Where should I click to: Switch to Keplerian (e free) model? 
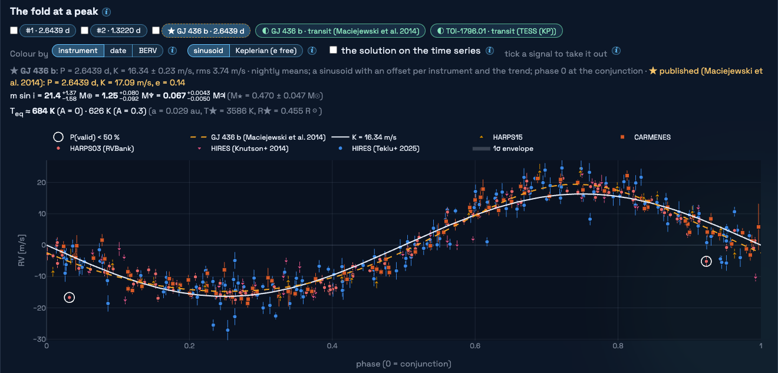click(266, 51)
